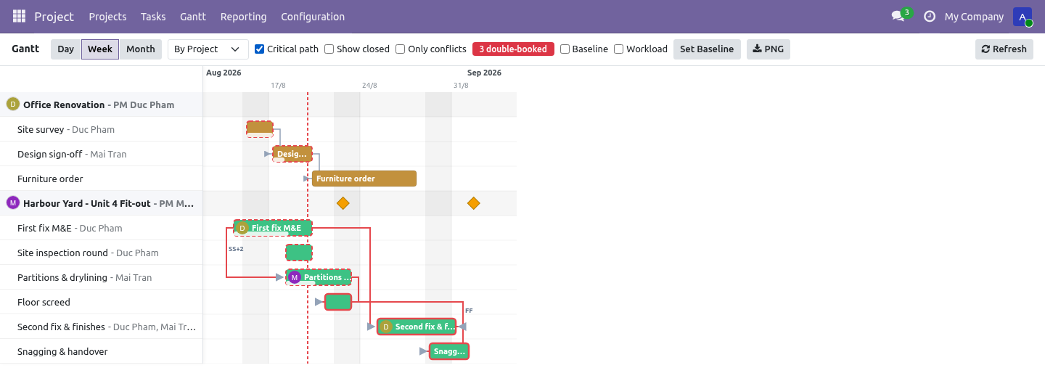Select the First fix M&E gantt bar
This screenshot has height=381, width=1045.
(x=273, y=228)
